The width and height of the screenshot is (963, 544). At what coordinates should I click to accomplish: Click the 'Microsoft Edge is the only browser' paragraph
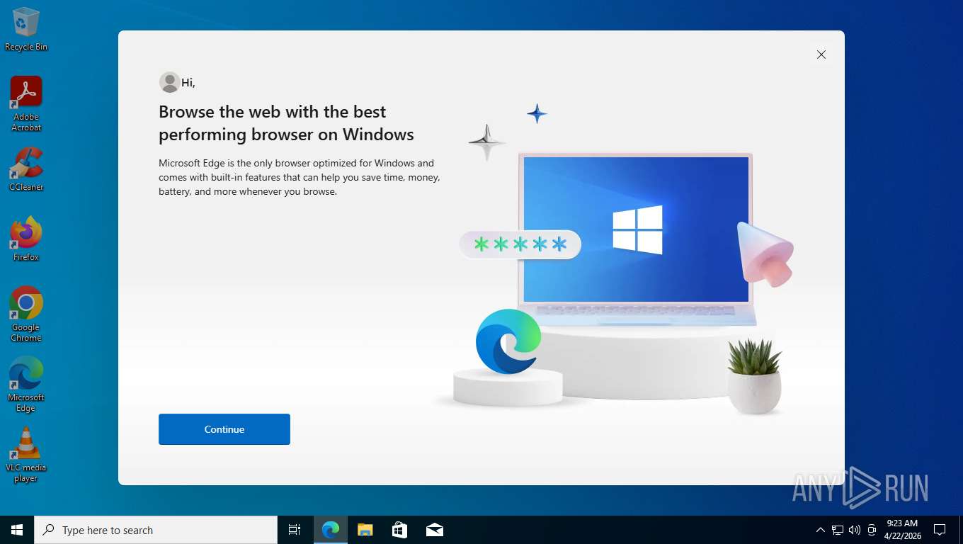pyautogui.click(x=300, y=177)
